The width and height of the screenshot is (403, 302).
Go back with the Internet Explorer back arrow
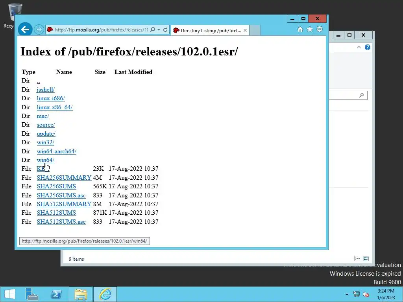(x=25, y=29)
